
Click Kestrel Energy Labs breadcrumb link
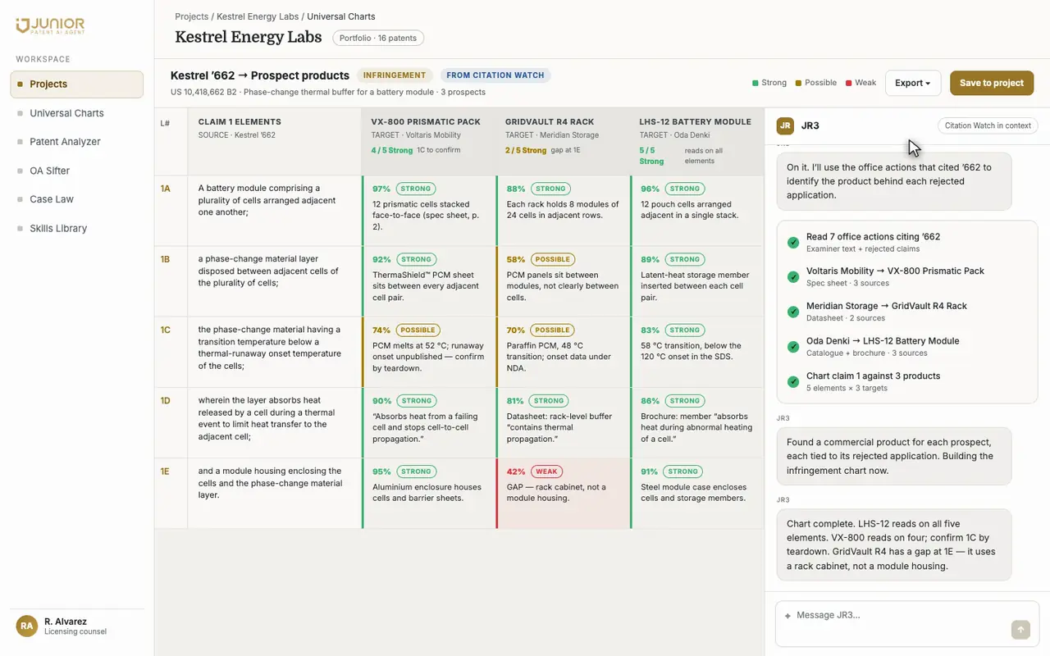(258, 16)
